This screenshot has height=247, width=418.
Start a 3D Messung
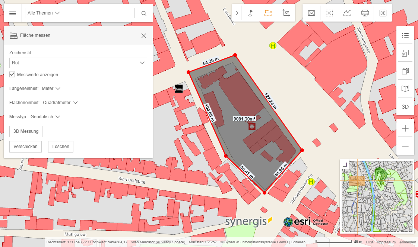26,131
